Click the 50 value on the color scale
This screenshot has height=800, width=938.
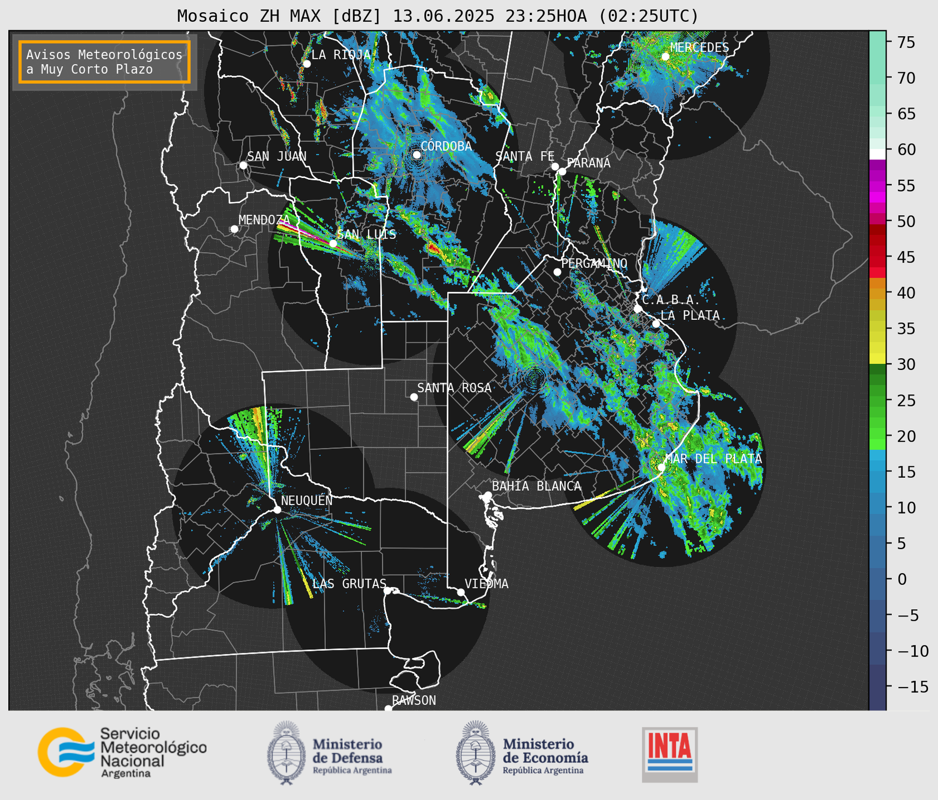(x=906, y=221)
